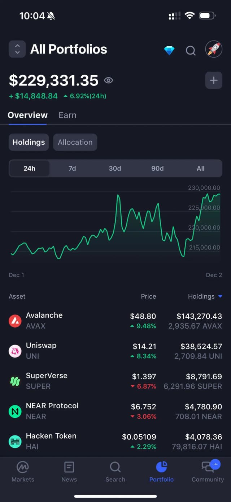The width and height of the screenshot is (231, 502).
Task: Open the Markets tab icon
Action: click(x=23, y=467)
